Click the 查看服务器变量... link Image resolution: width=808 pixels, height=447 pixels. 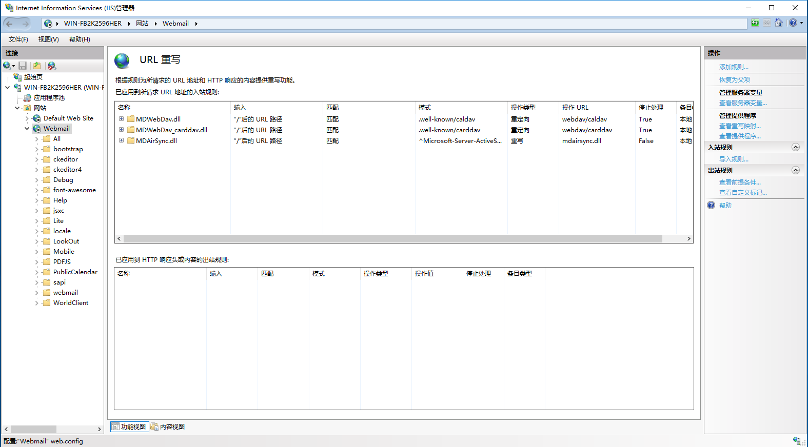pyautogui.click(x=743, y=103)
